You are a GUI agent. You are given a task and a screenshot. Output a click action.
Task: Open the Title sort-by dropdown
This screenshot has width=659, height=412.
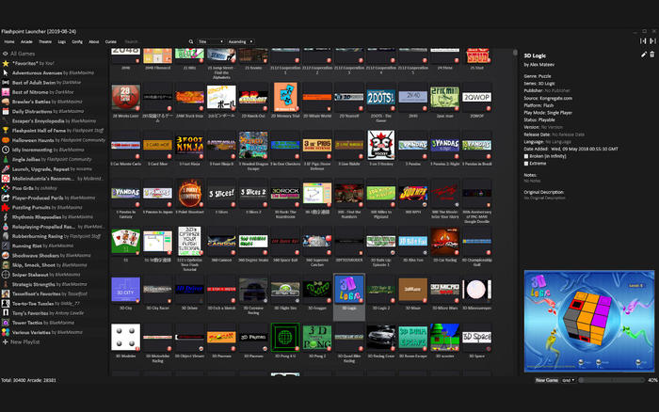click(x=210, y=41)
